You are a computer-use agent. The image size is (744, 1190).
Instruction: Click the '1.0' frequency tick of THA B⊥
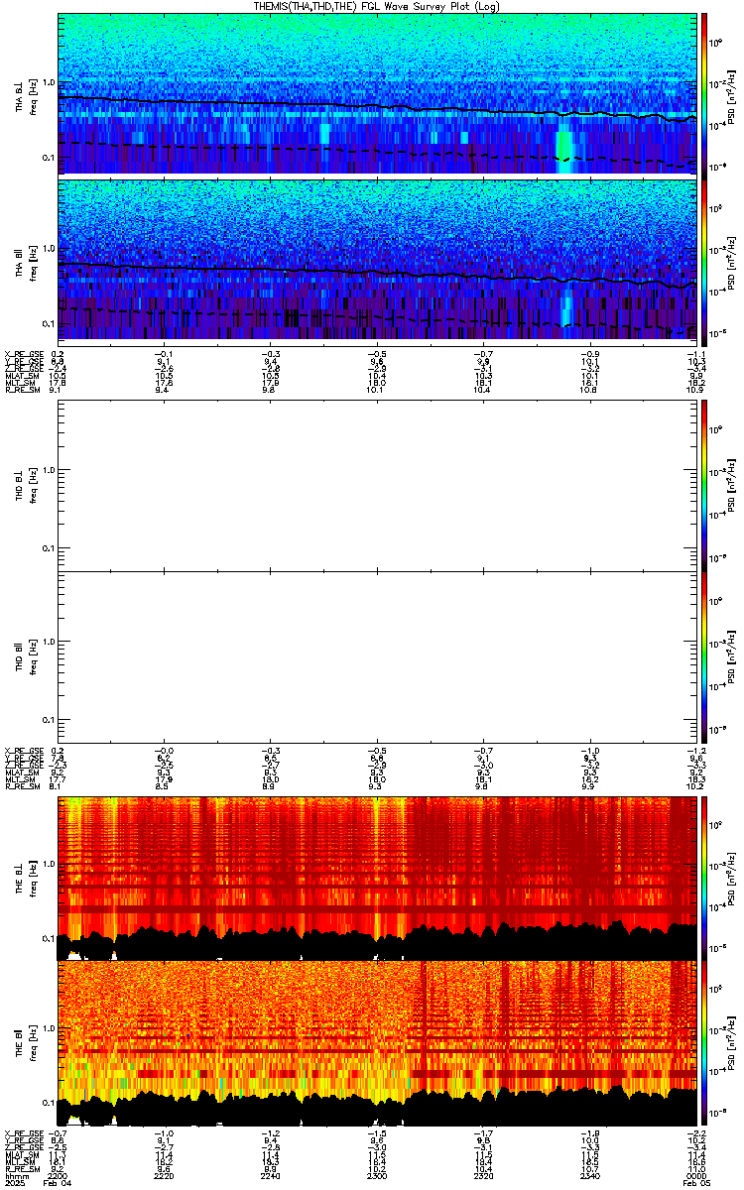coord(47,82)
